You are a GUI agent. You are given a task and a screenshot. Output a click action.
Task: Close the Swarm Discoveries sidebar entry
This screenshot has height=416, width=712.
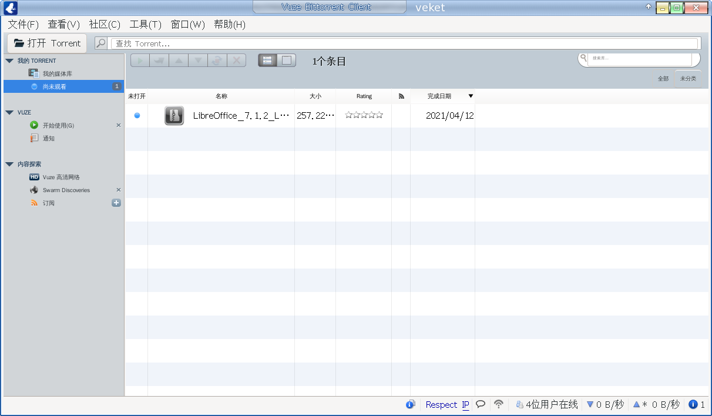(x=118, y=190)
